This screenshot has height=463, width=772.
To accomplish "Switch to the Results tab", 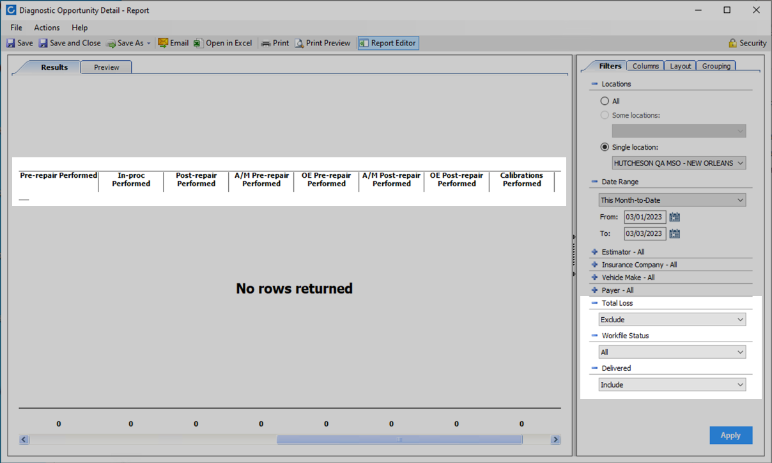I will point(54,67).
